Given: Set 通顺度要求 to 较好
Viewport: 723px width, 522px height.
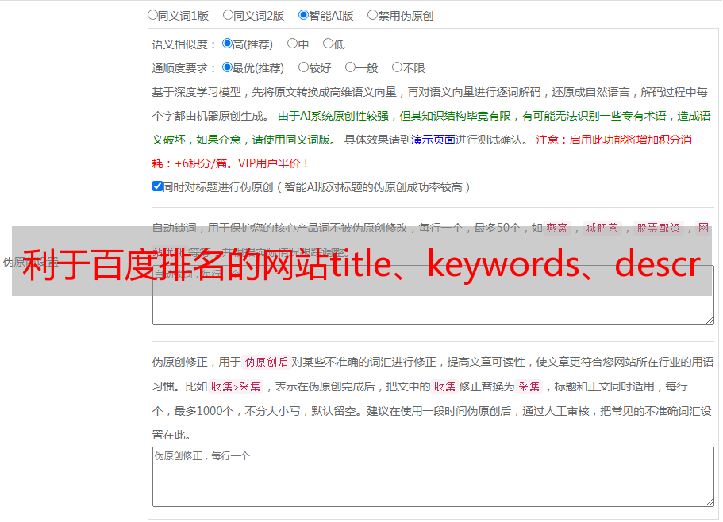Looking at the screenshot, I should pos(303,67).
